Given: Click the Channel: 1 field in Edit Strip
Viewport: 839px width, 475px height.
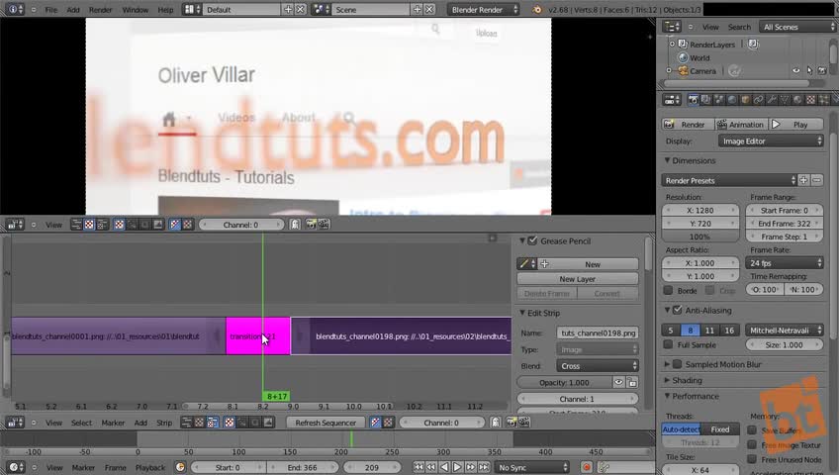Looking at the screenshot, I should point(578,399).
